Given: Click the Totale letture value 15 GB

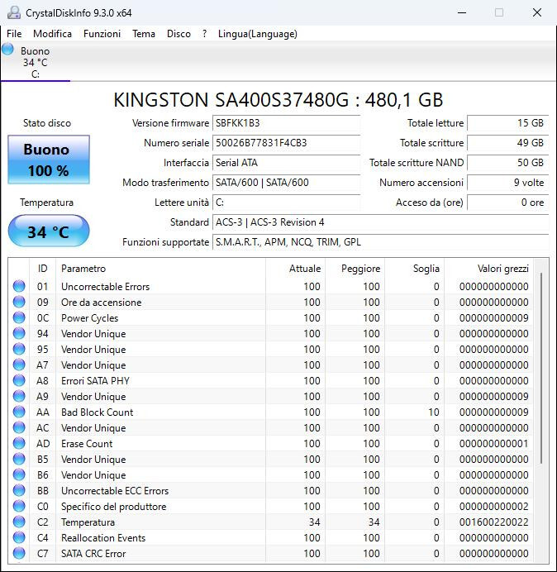Looking at the screenshot, I should pyautogui.click(x=507, y=123).
